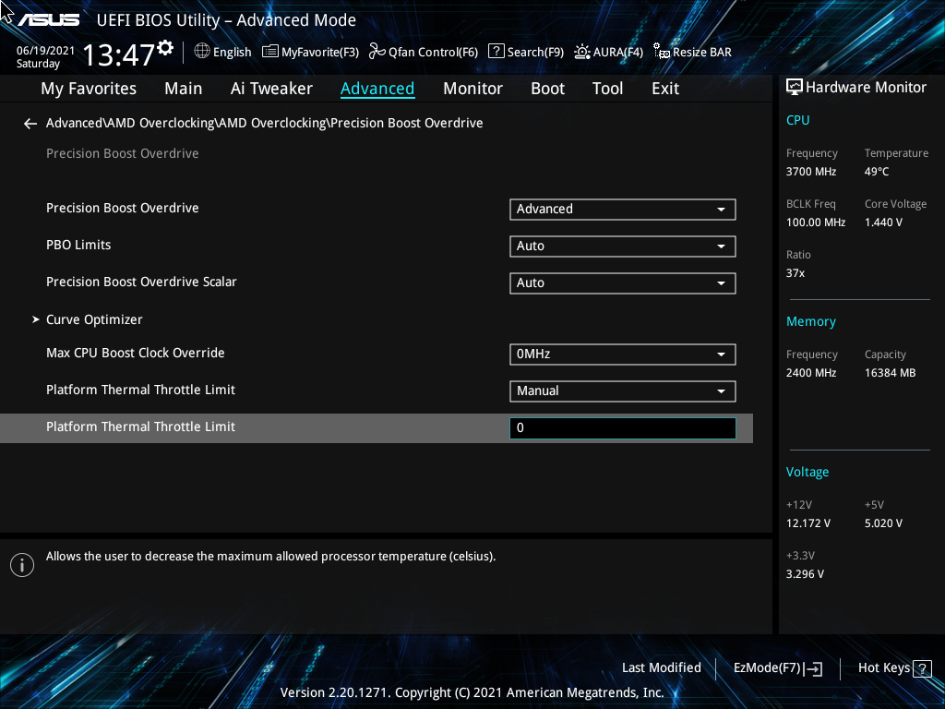
Task: Open Search using the Search(F9) icon
Action: tap(525, 52)
